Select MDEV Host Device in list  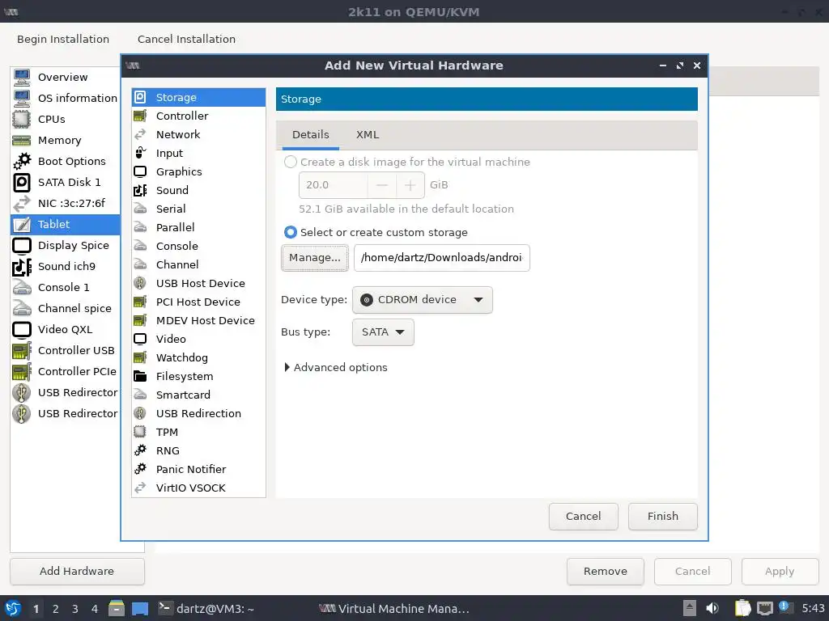(x=198, y=320)
